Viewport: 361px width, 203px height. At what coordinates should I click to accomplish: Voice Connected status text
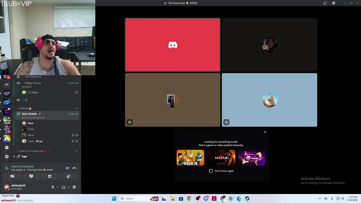coord(22,166)
